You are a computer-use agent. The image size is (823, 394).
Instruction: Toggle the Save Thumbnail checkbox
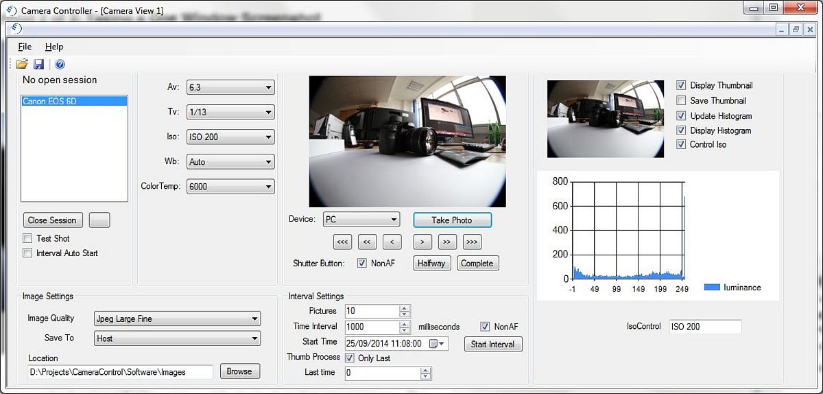coord(681,100)
